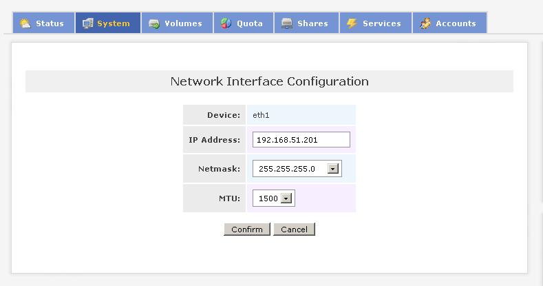The height and width of the screenshot is (286, 543).
Task: Click the Network Interface Configuration heading
Action: (269, 81)
